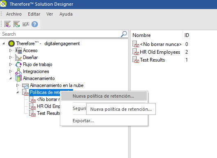Screen dimensions: 217x158
Task: Expand the Acceso tree node
Action: coord(11,50)
